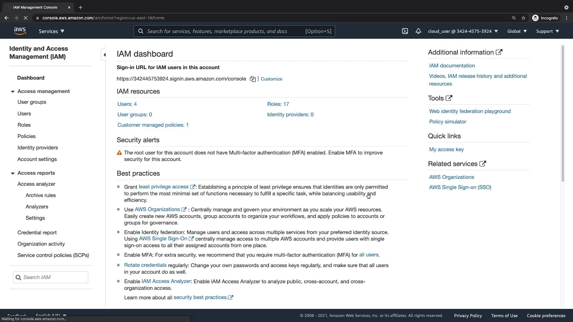Click the Customize sign-in URL link
The width and height of the screenshot is (573, 322).
point(271,79)
